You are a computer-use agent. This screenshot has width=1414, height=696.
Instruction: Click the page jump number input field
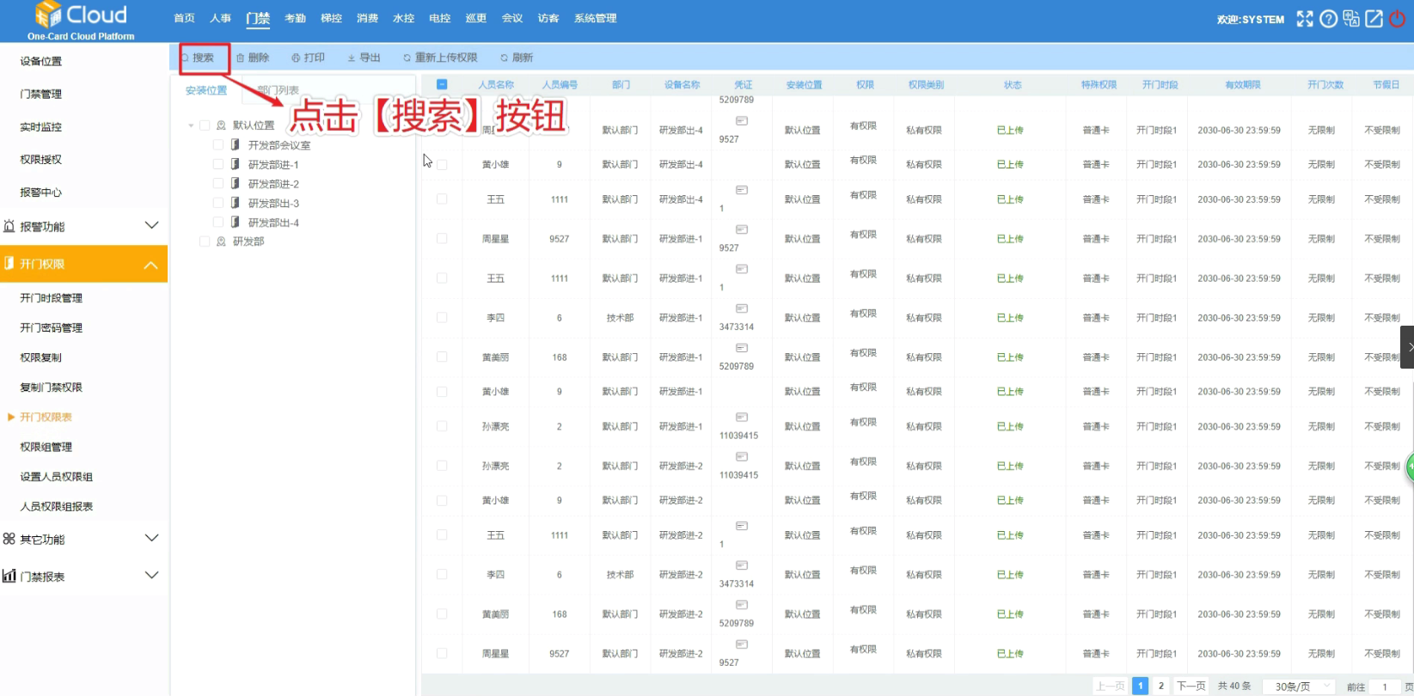(x=1384, y=687)
